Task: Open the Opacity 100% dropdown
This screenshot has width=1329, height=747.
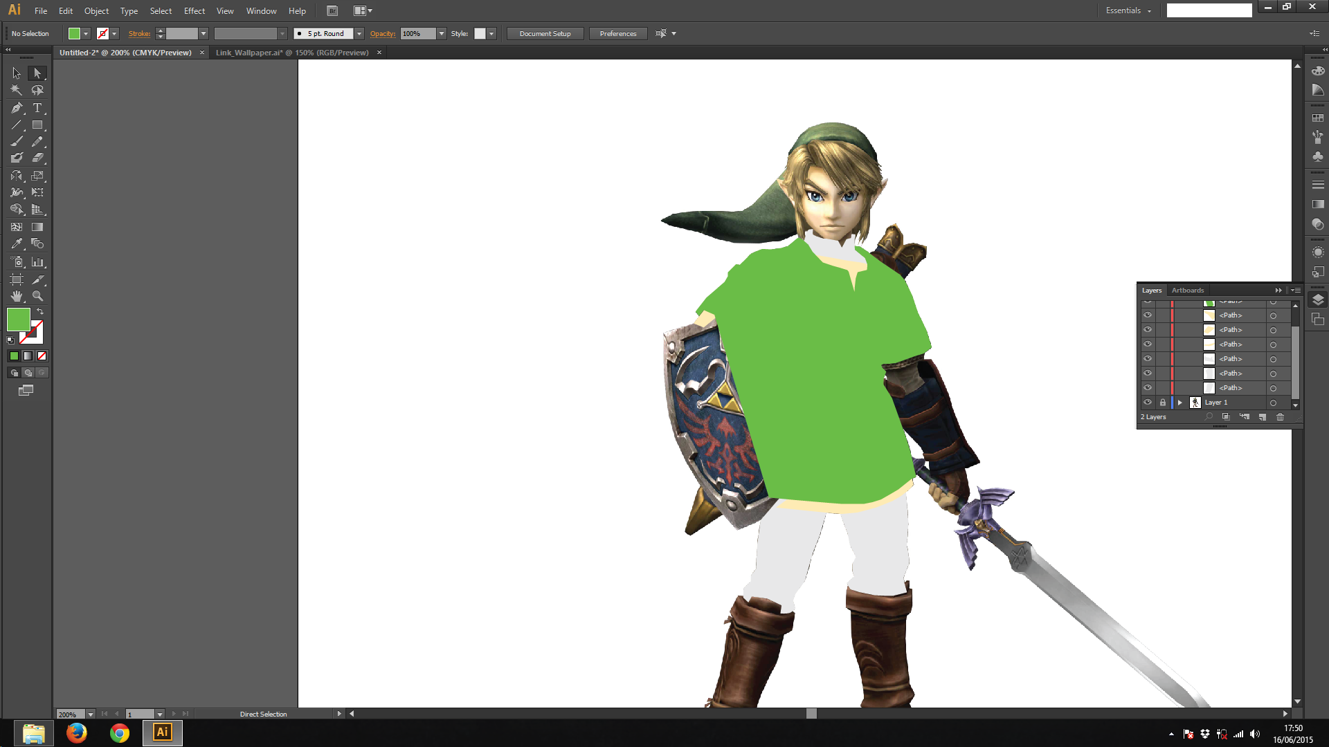Action: pyautogui.click(x=442, y=34)
